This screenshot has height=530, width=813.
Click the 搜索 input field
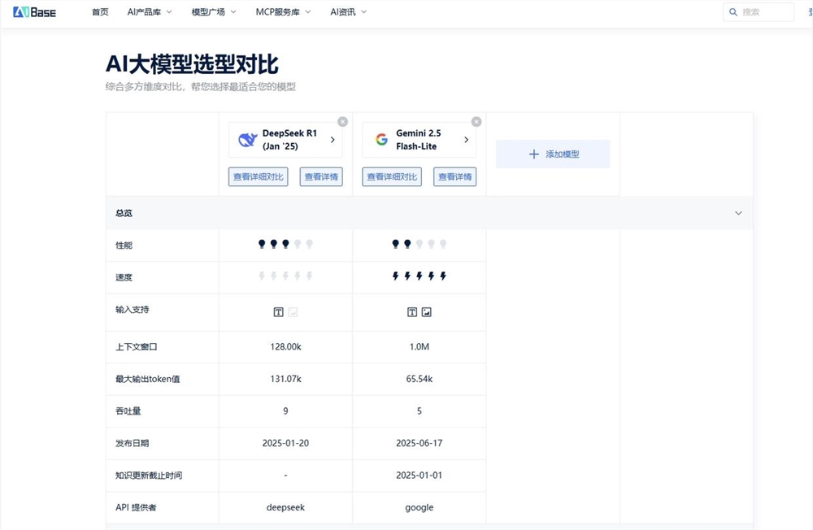coord(759,12)
